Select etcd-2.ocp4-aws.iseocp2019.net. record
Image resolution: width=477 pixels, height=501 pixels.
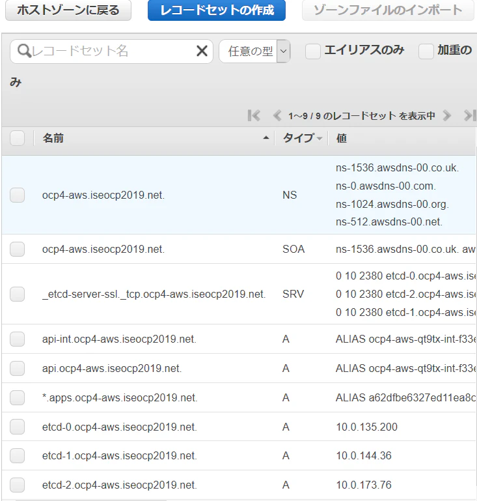119,485
